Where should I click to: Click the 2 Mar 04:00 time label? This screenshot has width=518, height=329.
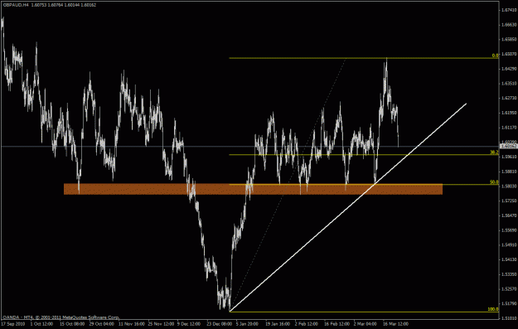(366, 324)
